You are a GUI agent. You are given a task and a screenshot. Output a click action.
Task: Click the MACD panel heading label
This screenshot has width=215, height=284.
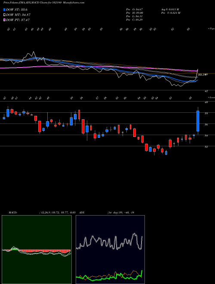click(x=12, y=212)
